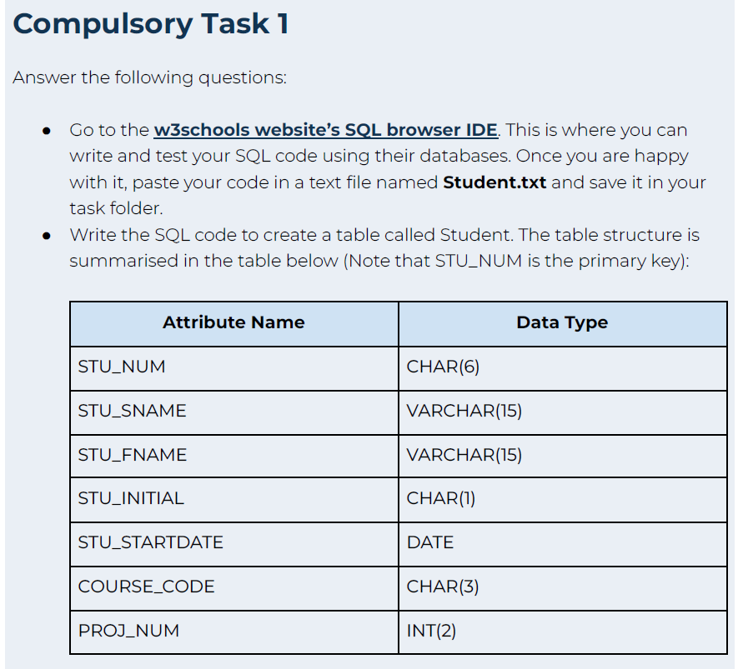Click the Data Type column header
This screenshot has height=669, width=748.
point(562,323)
